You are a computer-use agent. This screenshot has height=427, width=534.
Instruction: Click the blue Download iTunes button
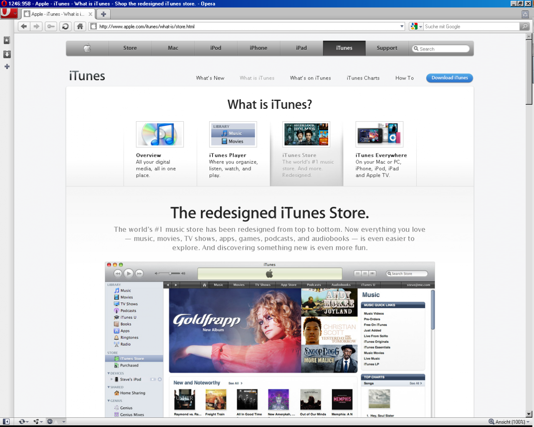click(450, 78)
